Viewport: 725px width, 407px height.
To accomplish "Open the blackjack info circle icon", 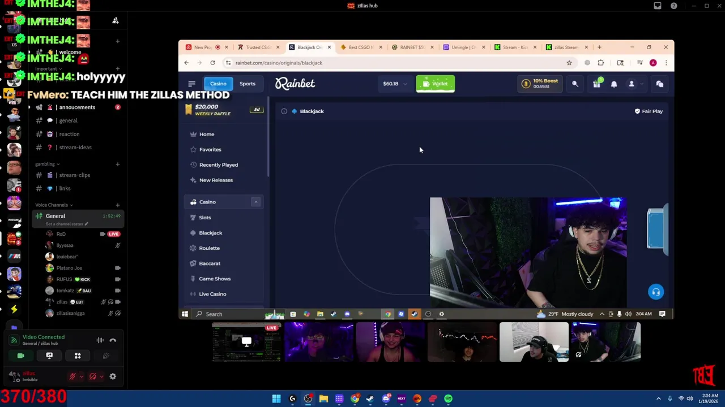I will pyautogui.click(x=284, y=111).
